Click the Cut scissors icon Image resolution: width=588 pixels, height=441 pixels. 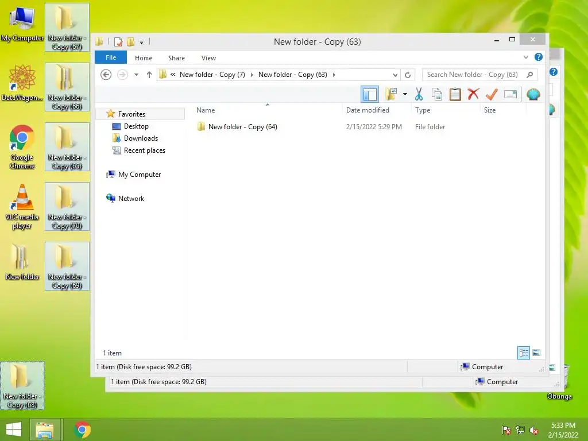click(x=419, y=94)
